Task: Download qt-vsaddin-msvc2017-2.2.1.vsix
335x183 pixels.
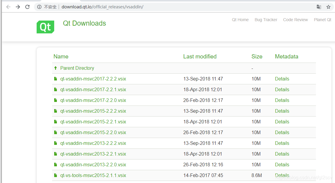Action: 93,89
